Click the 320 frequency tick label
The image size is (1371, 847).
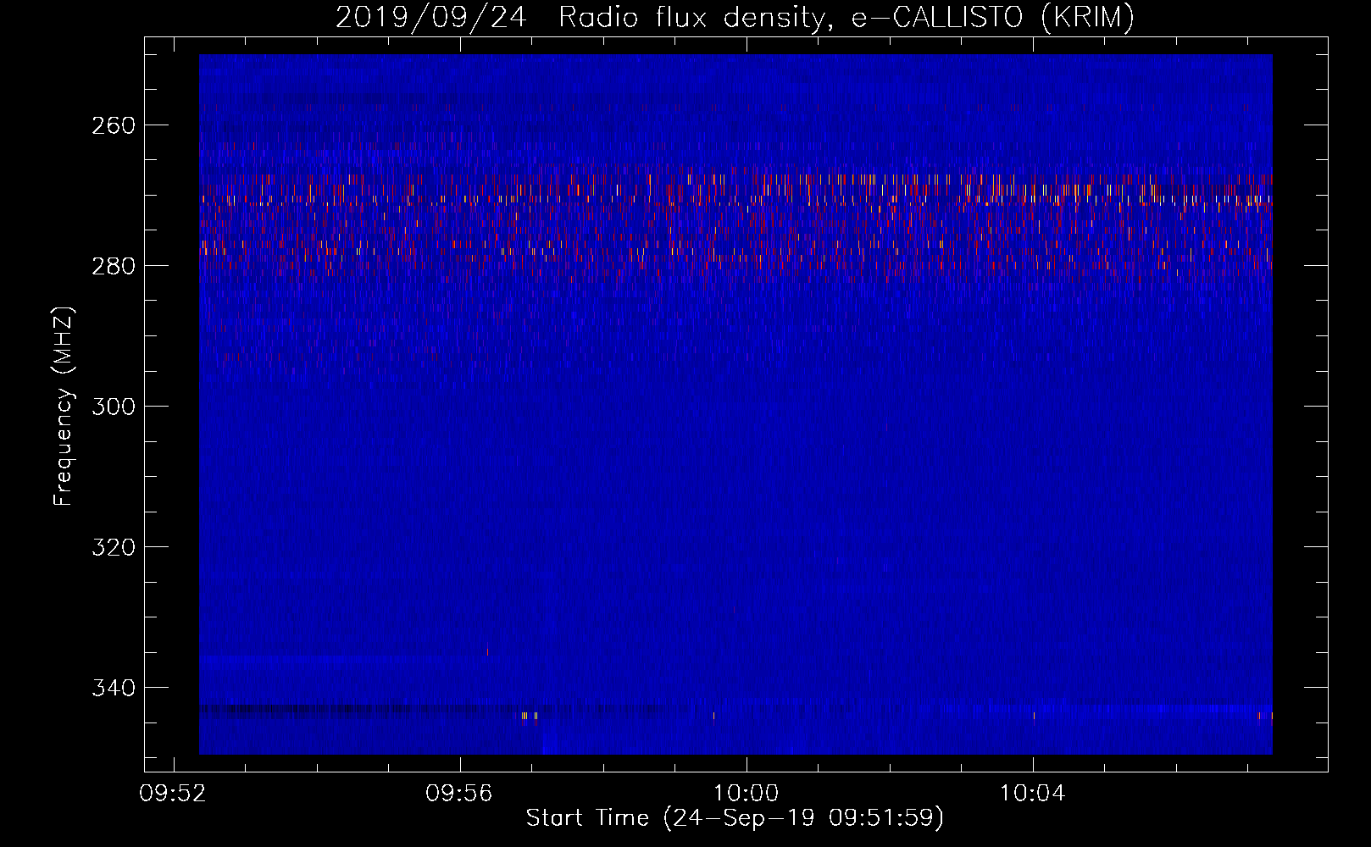click(x=114, y=547)
